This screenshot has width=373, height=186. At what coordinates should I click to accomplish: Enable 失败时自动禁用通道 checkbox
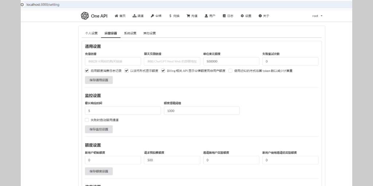87,120
